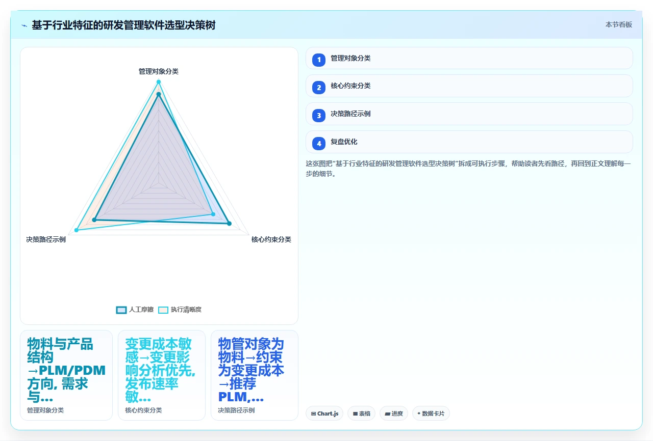The image size is (653, 441).
Task: Select the 决策路径示例 step row text
Action: tap(350, 114)
